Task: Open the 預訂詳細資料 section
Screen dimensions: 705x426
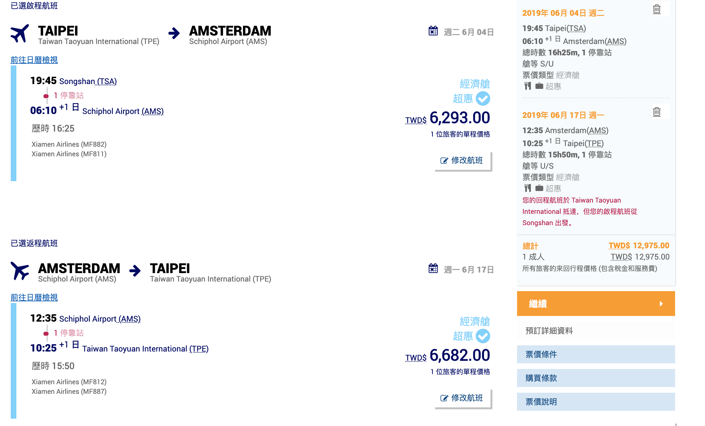Action: pyautogui.click(x=596, y=331)
